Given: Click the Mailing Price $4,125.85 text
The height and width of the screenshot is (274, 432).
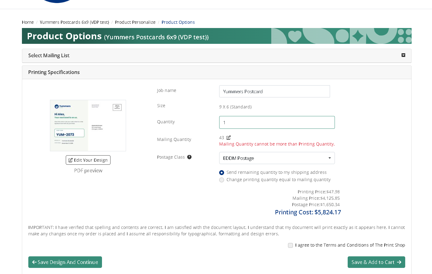Looking at the screenshot, I should click(316, 198).
